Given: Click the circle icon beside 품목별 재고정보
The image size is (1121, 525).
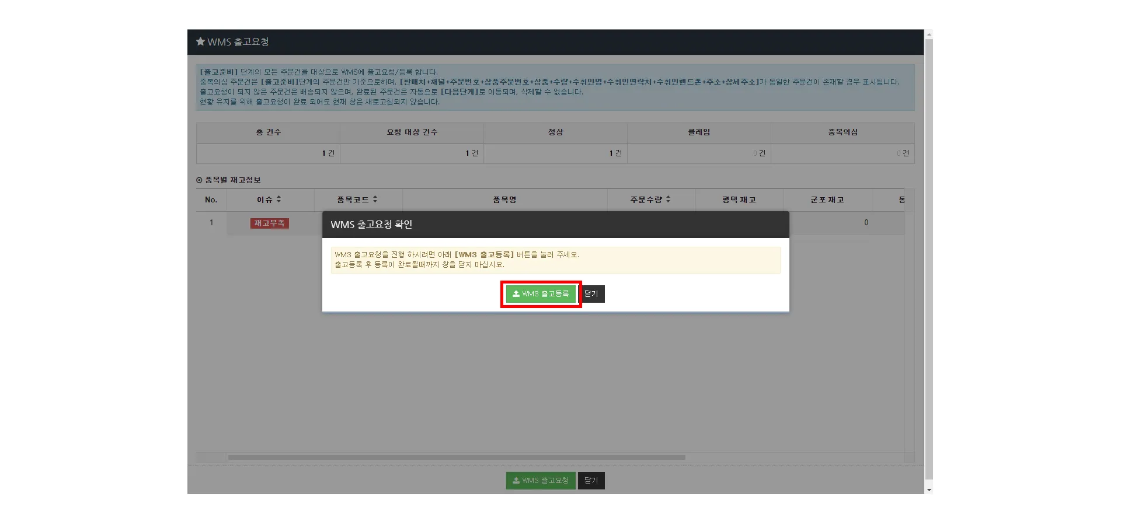Looking at the screenshot, I should [199, 180].
